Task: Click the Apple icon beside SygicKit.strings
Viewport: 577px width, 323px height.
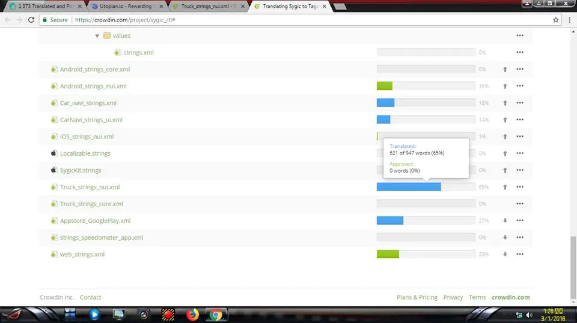Action: (54, 170)
